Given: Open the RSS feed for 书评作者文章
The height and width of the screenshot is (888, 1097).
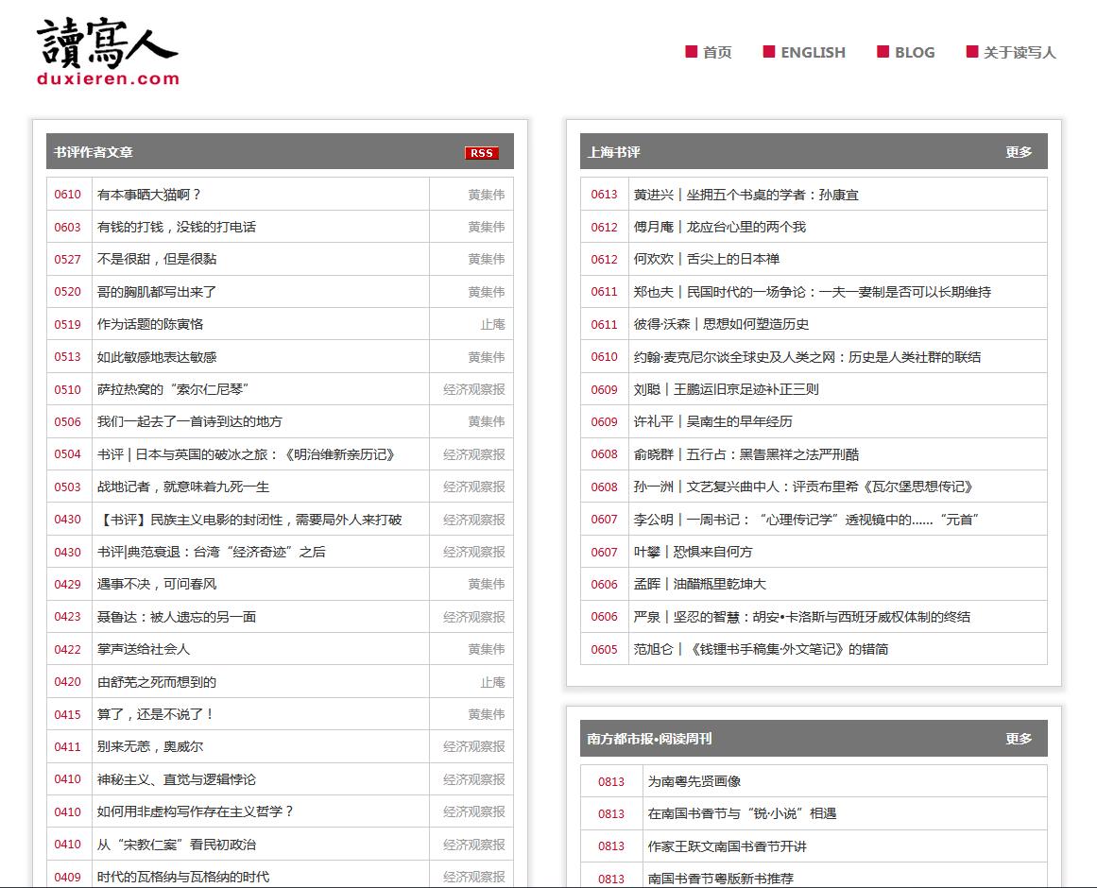Looking at the screenshot, I should pos(483,152).
